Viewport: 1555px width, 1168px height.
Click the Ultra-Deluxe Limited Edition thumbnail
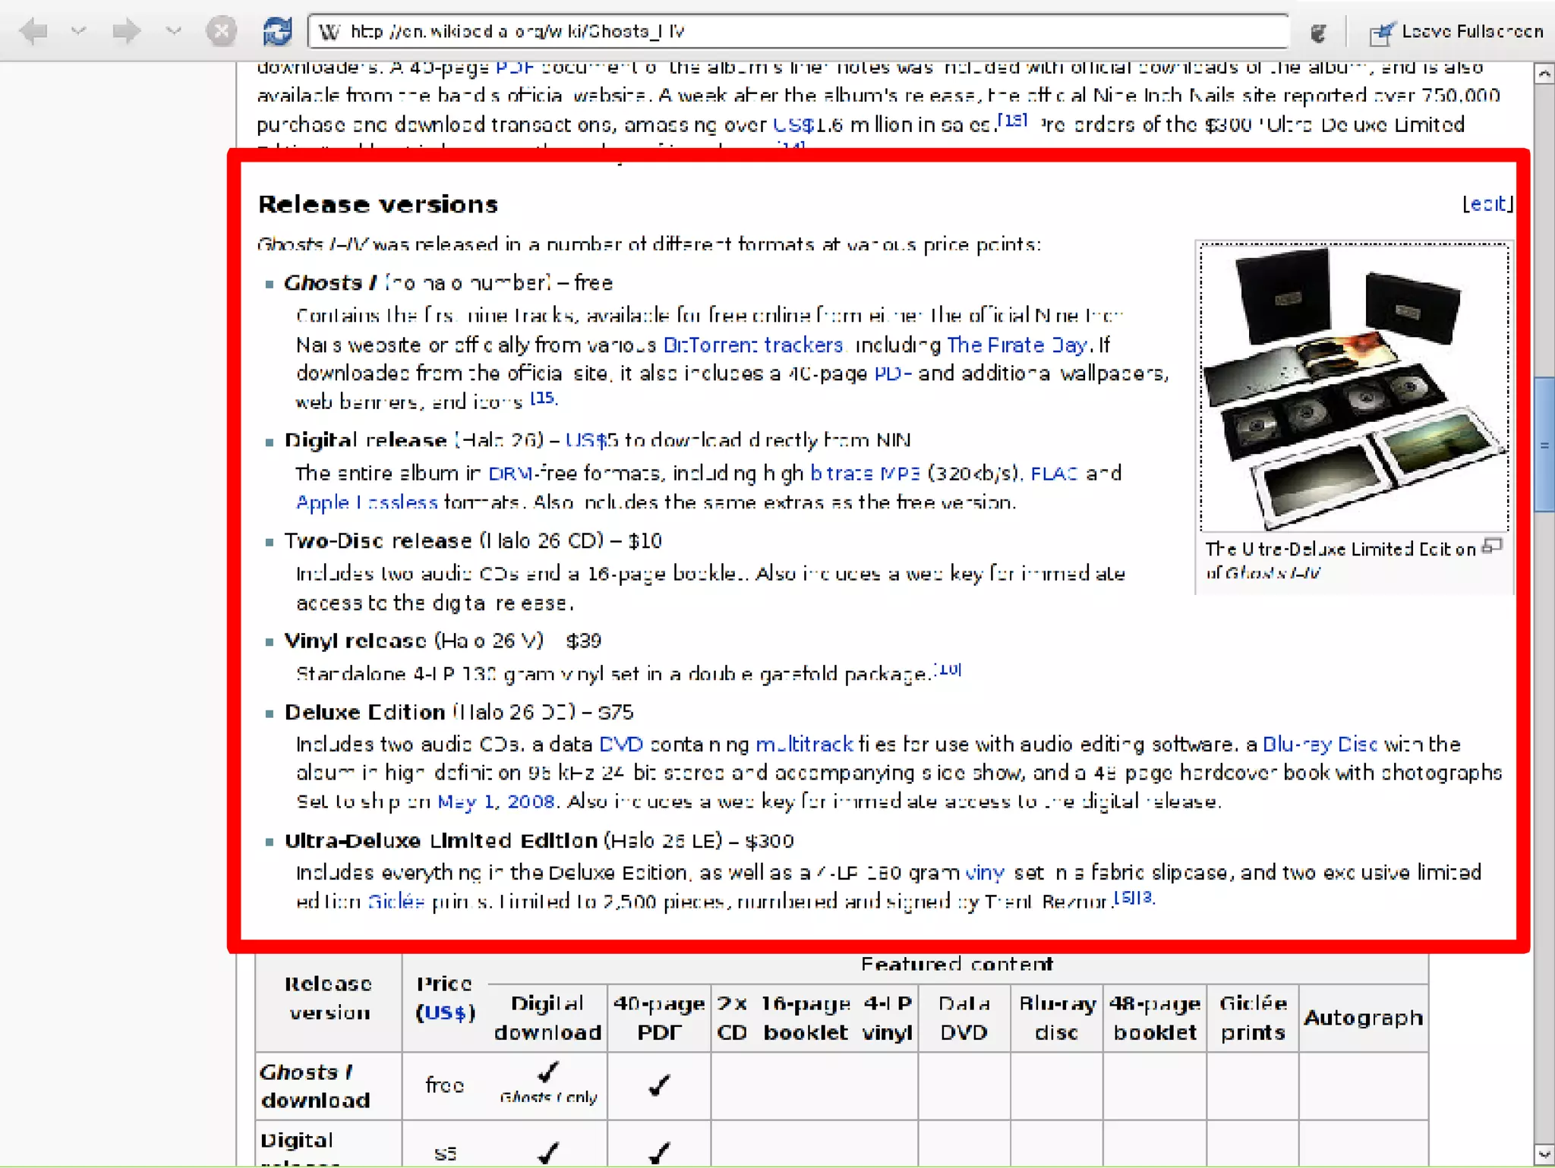pos(1353,387)
